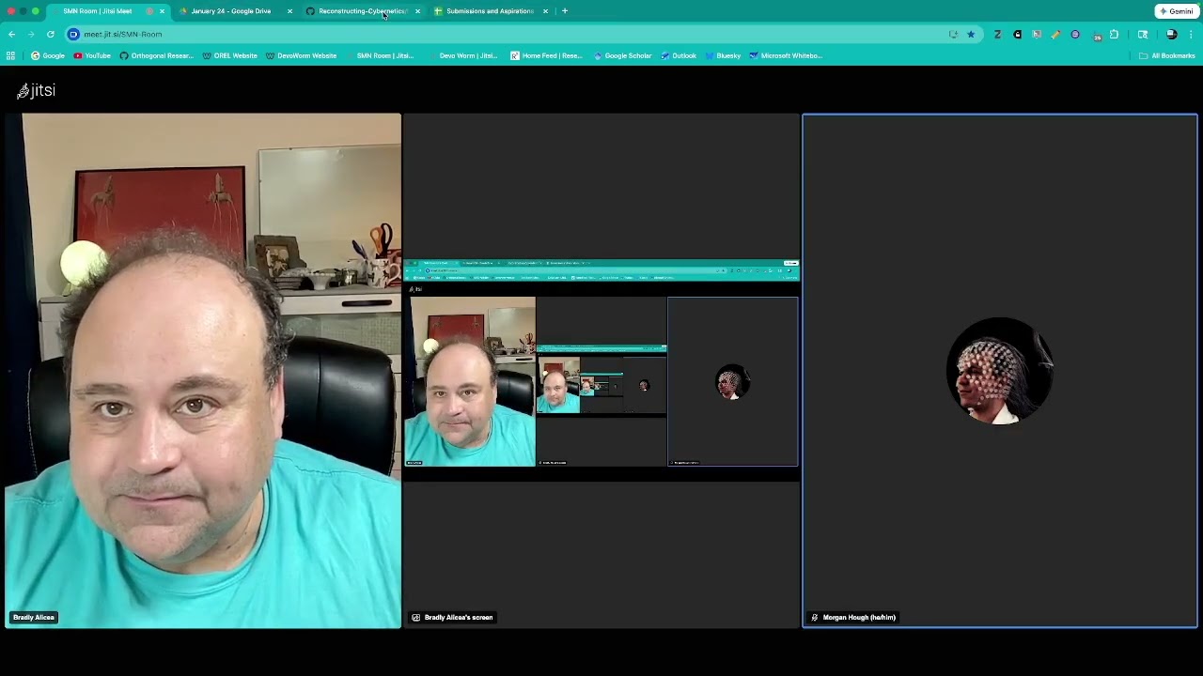This screenshot has height=676, width=1203.
Task: Open the Microsoft Whiteboard bookmark
Action: tap(786, 55)
